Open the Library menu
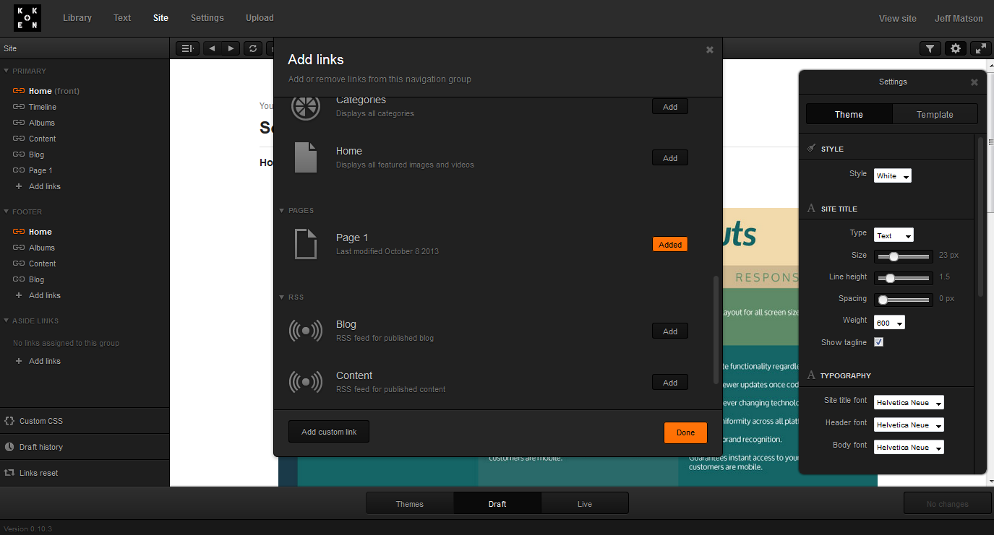The image size is (994, 535). (77, 18)
